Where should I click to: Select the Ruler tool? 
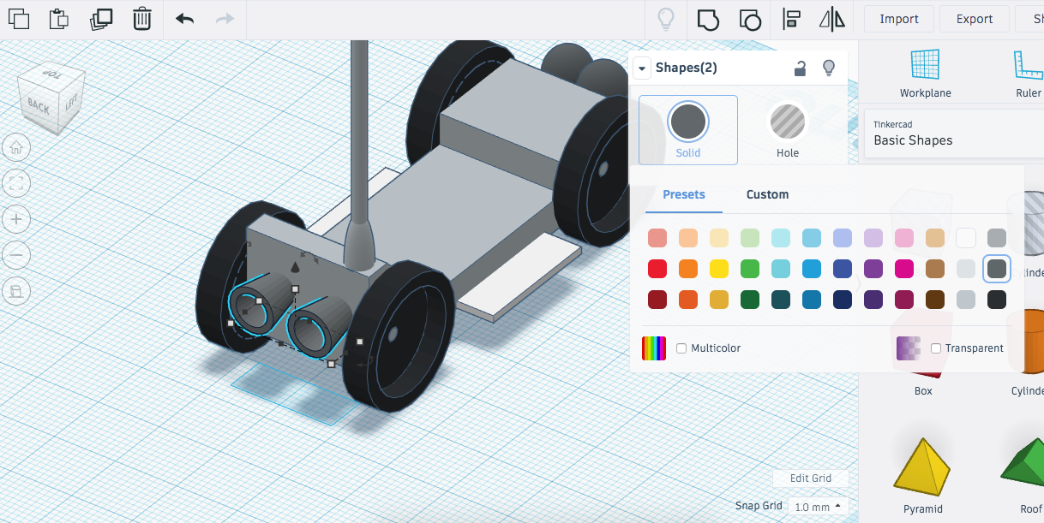pos(1028,74)
